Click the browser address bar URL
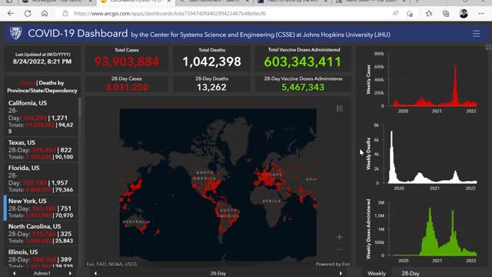 pyautogui.click(x=170, y=14)
